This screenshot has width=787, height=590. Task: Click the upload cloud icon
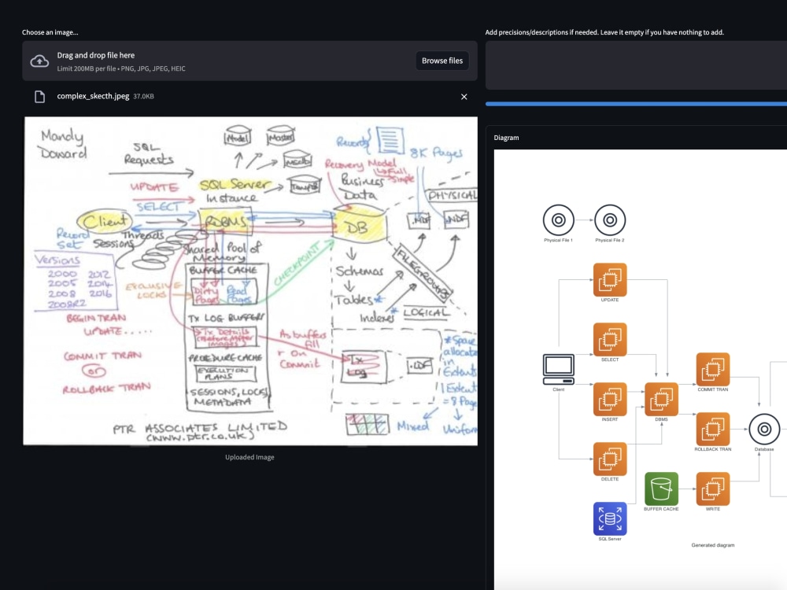coord(39,61)
